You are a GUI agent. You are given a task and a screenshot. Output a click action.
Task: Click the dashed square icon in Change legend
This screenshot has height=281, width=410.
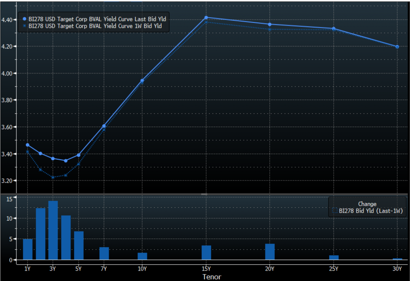(335, 211)
